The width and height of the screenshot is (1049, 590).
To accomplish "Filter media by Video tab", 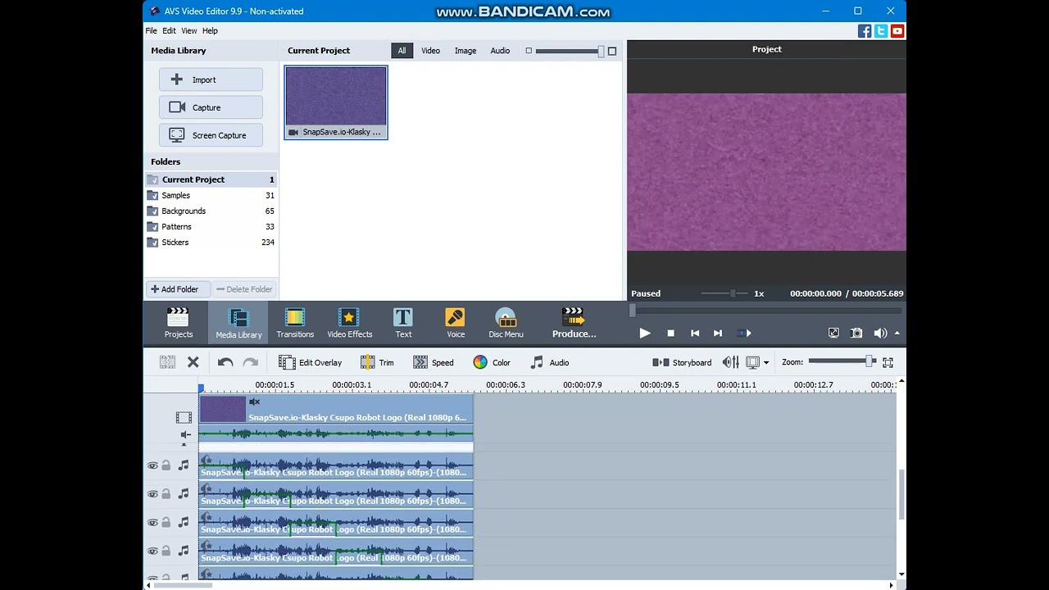I will 430,51.
